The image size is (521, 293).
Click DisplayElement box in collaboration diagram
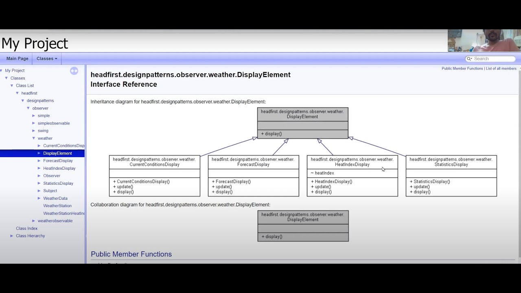[x=303, y=226]
